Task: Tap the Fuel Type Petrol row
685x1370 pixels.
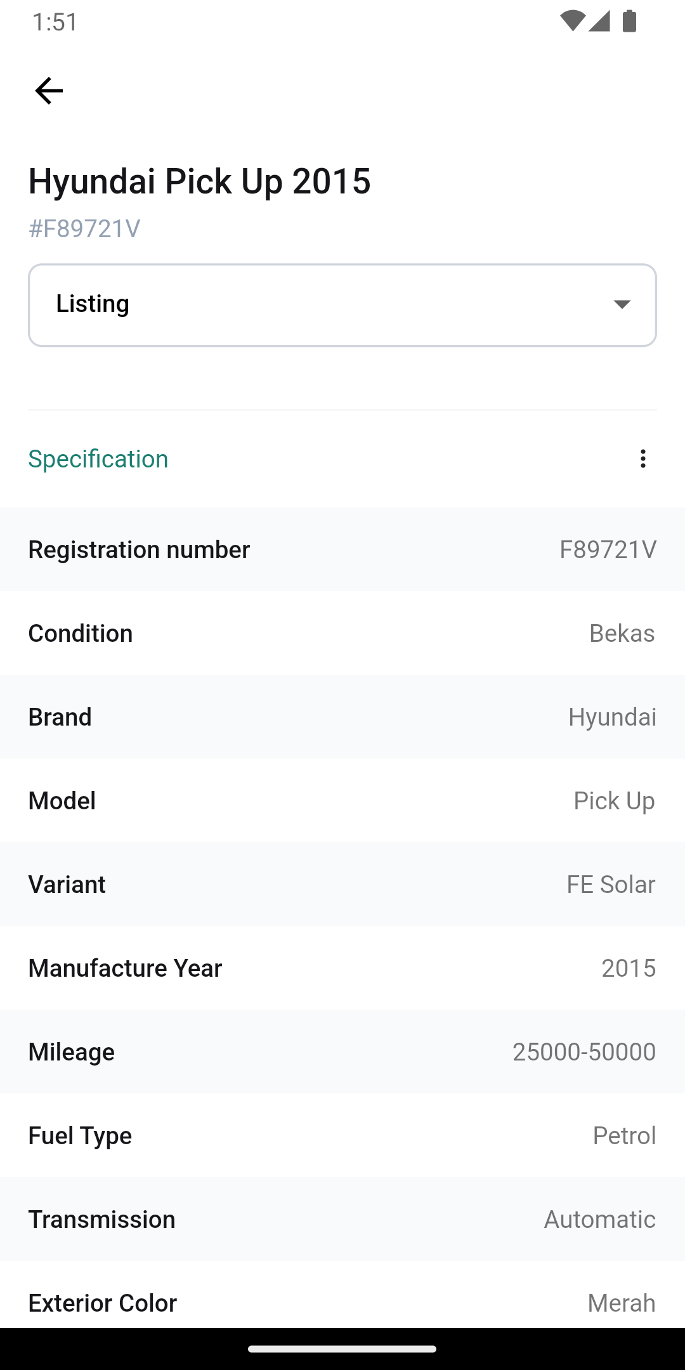Action: click(x=342, y=1135)
